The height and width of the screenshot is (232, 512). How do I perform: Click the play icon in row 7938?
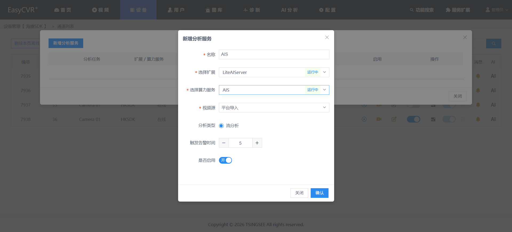click(364, 119)
